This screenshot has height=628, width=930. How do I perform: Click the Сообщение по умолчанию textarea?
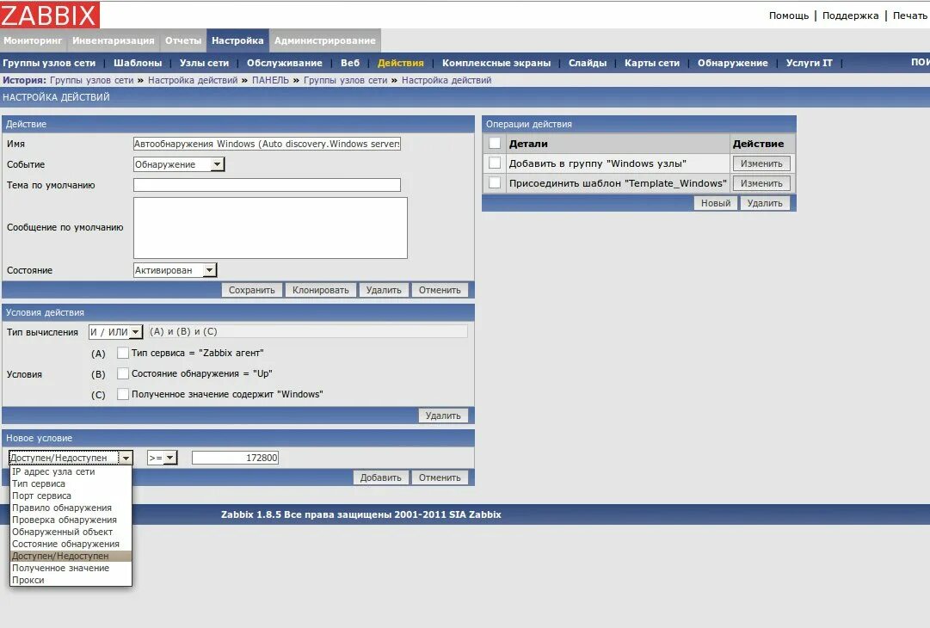coord(270,228)
